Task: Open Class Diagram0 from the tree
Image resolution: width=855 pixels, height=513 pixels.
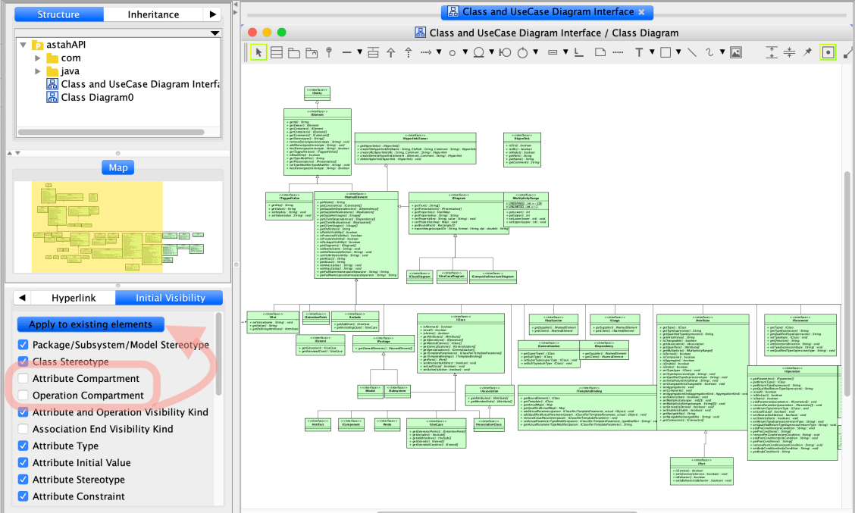Action: 97,97
